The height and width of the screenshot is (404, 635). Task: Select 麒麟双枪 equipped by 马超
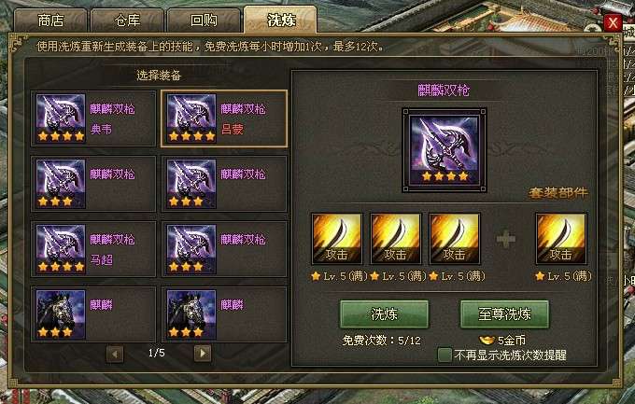point(93,249)
